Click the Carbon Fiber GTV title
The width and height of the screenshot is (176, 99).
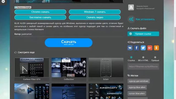[32, 79]
